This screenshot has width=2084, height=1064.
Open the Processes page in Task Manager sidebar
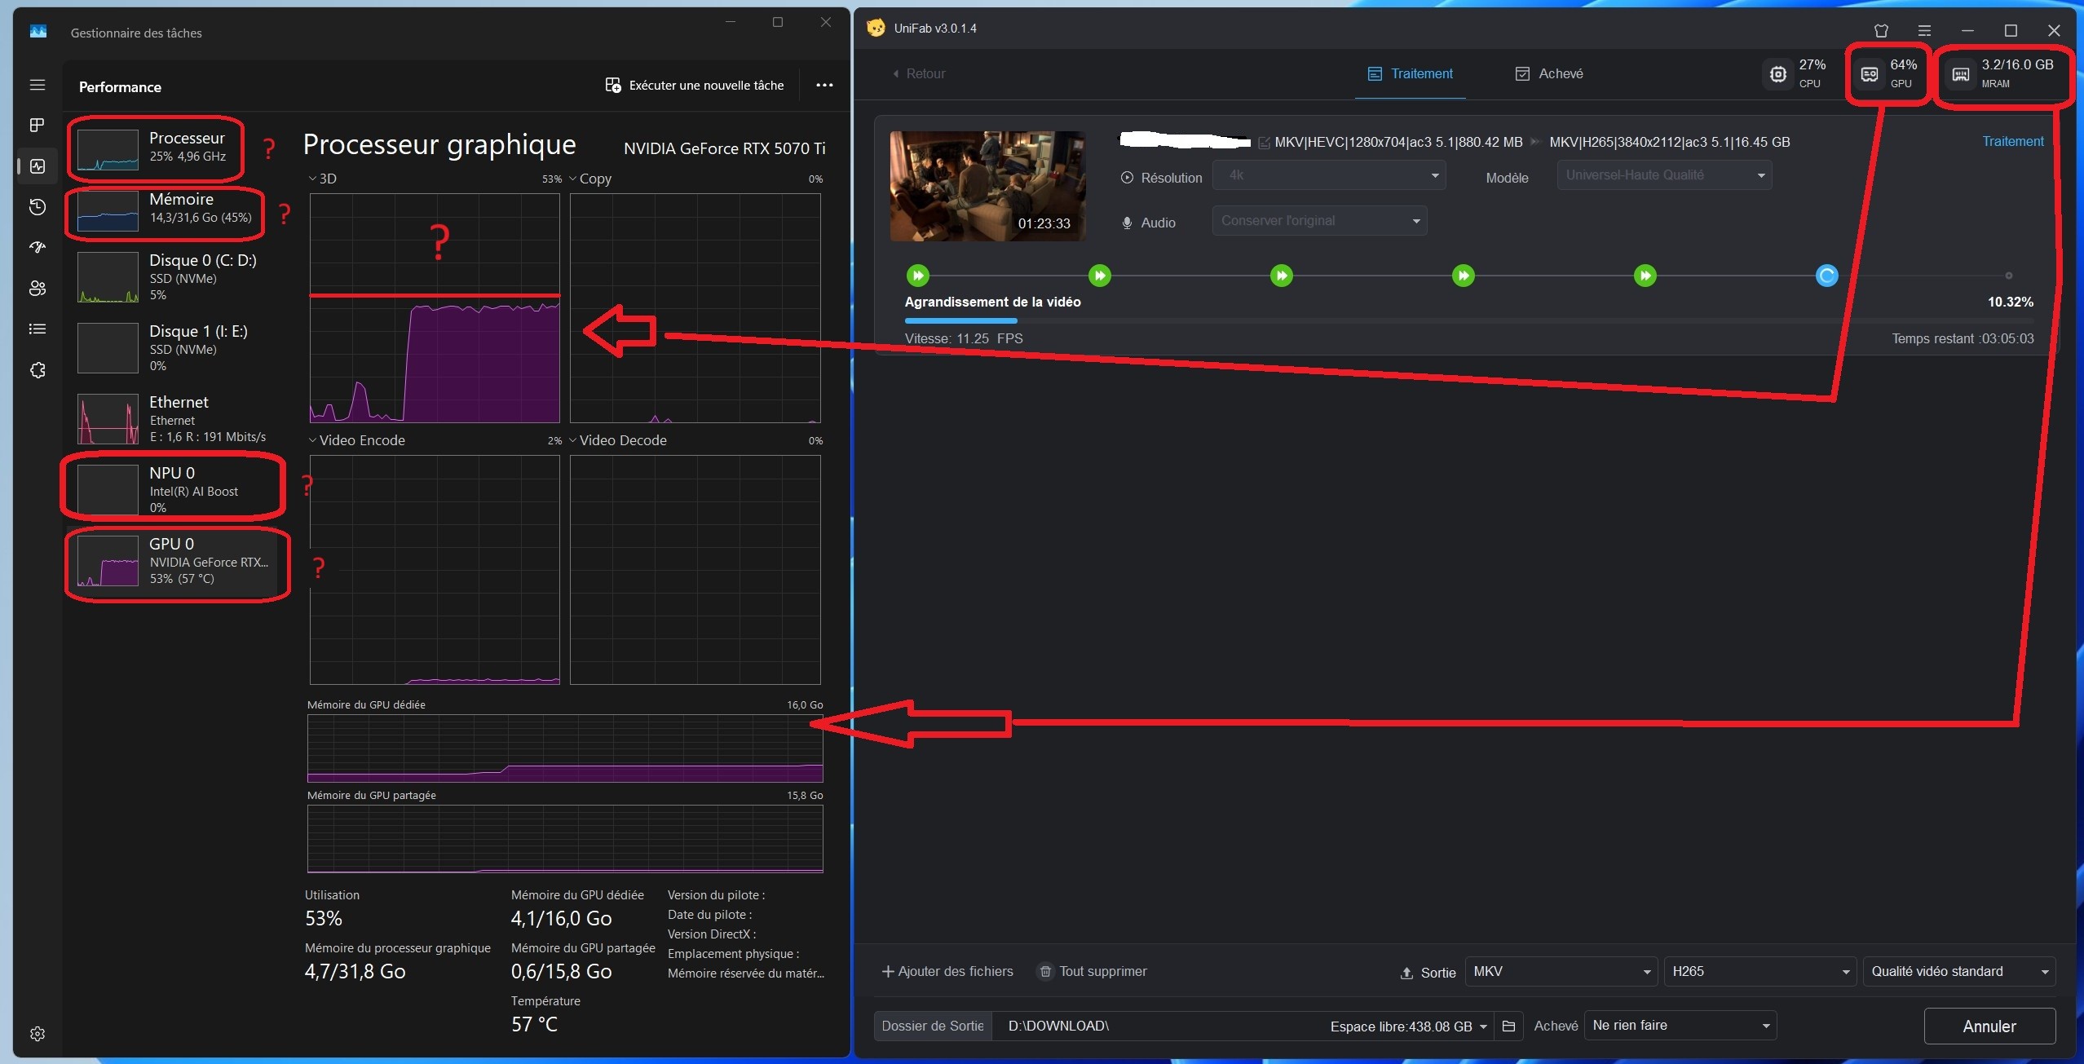tap(38, 125)
